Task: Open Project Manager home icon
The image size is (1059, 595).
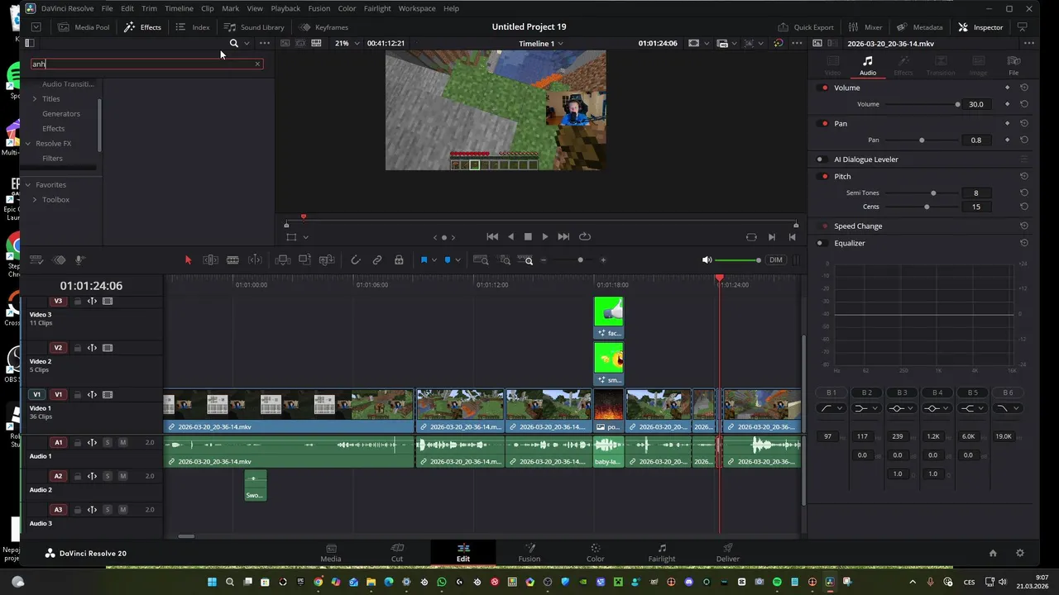Action: [993, 554]
